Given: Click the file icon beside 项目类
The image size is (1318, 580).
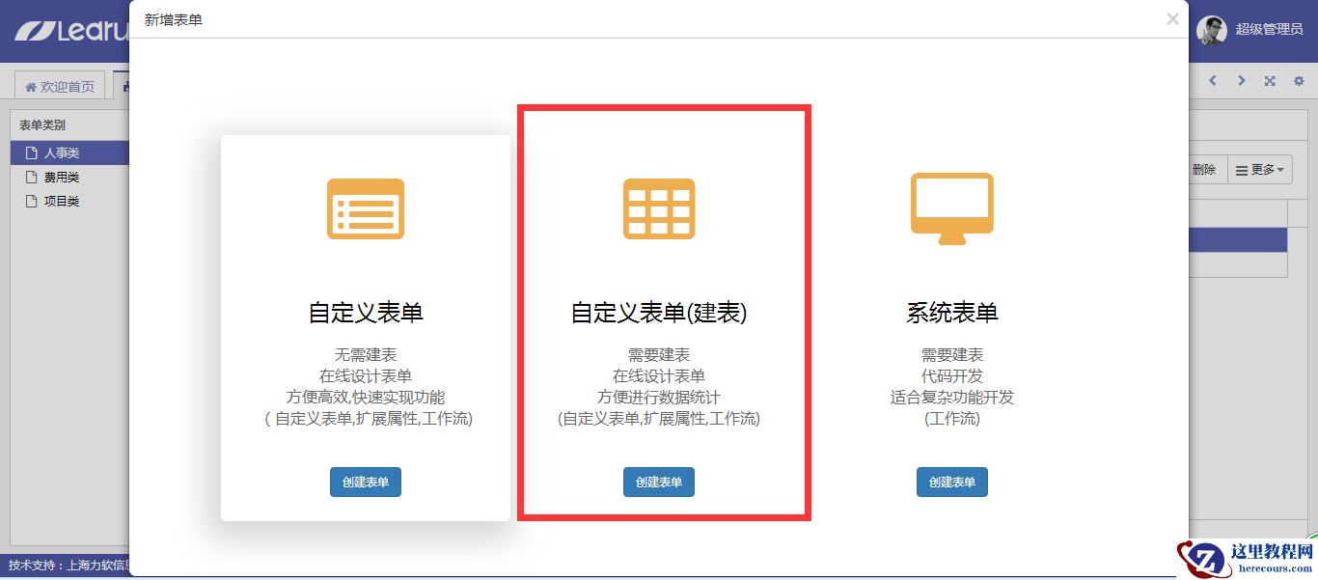Looking at the screenshot, I should point(31,201).
